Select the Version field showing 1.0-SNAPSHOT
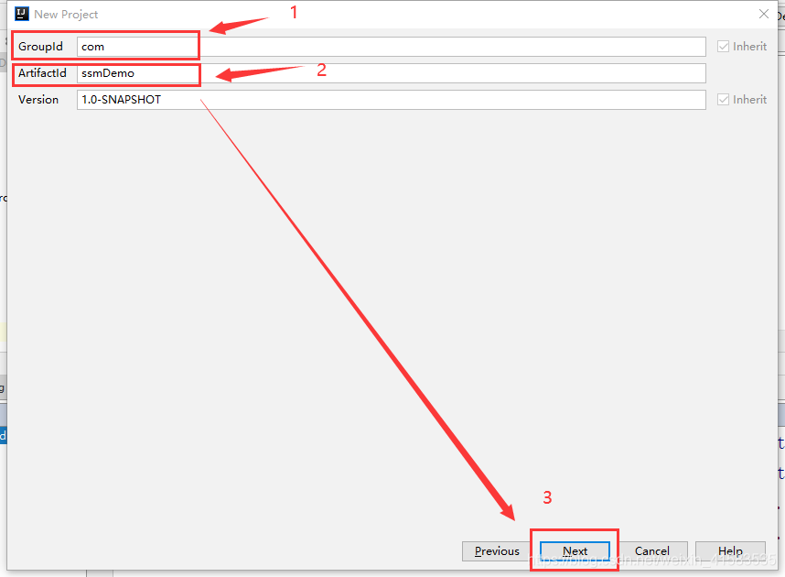This screenshot has height=577, width=785. click(391, 100)
